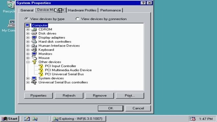The height and width of the screenshot is (122, 217).
Task: Click the system tray icon by clock
Action: pos(193,119)
